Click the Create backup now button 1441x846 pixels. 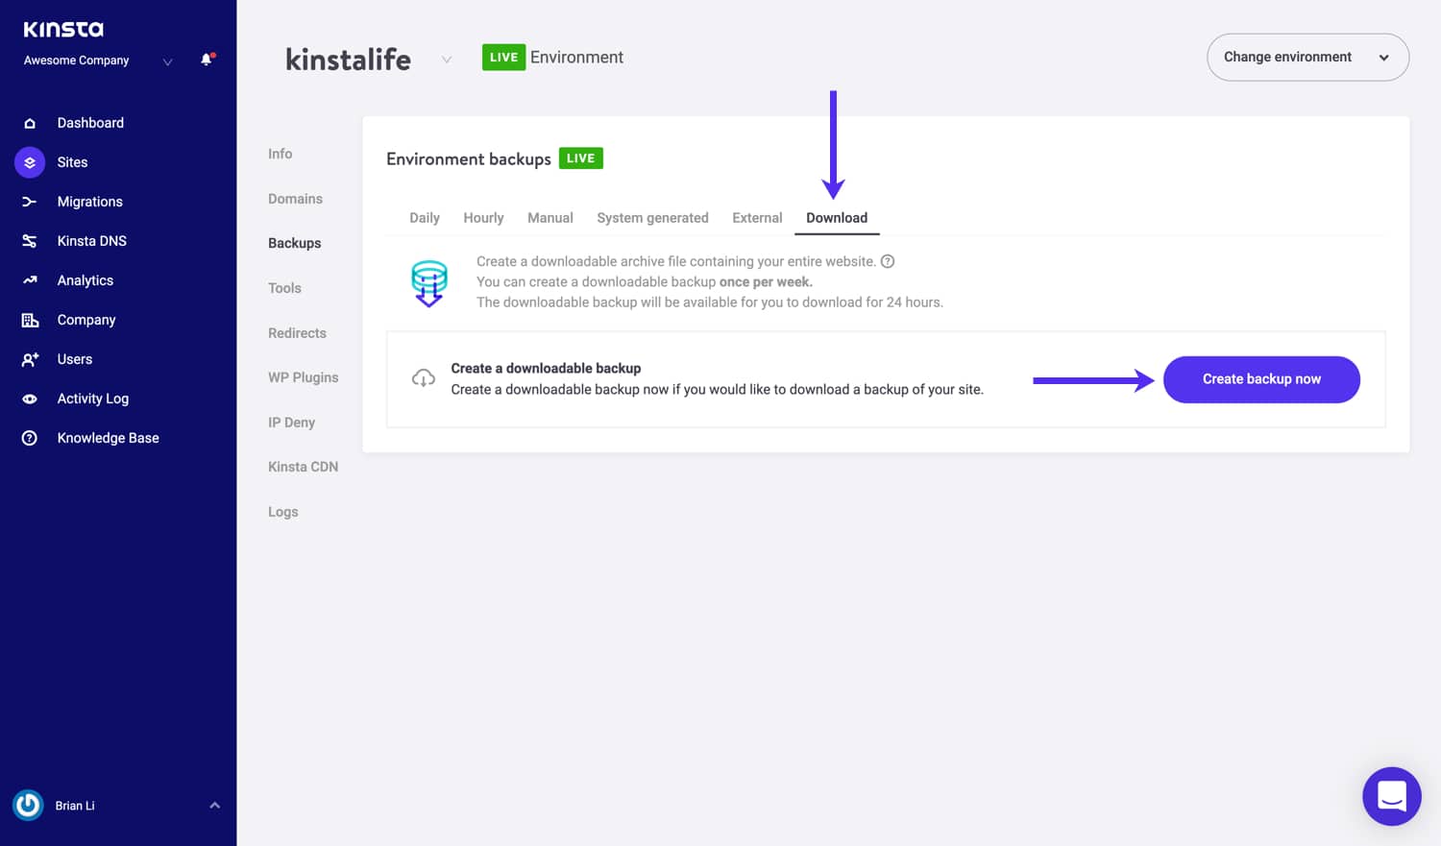(x=1260, y=378)
